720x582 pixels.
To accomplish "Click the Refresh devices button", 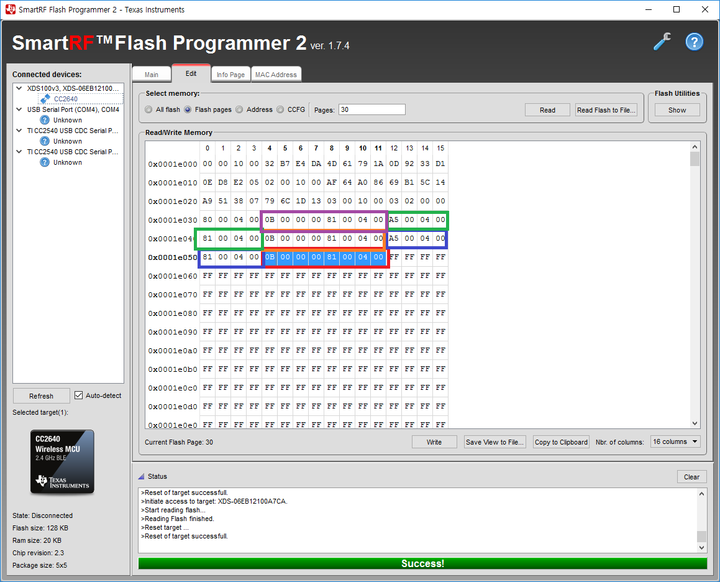I will click(42, 396).
